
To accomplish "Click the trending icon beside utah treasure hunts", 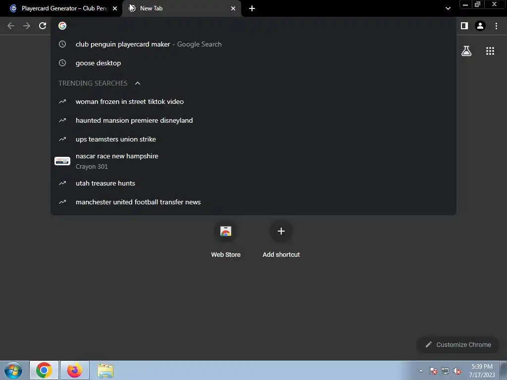I will [x=62, y=183].
